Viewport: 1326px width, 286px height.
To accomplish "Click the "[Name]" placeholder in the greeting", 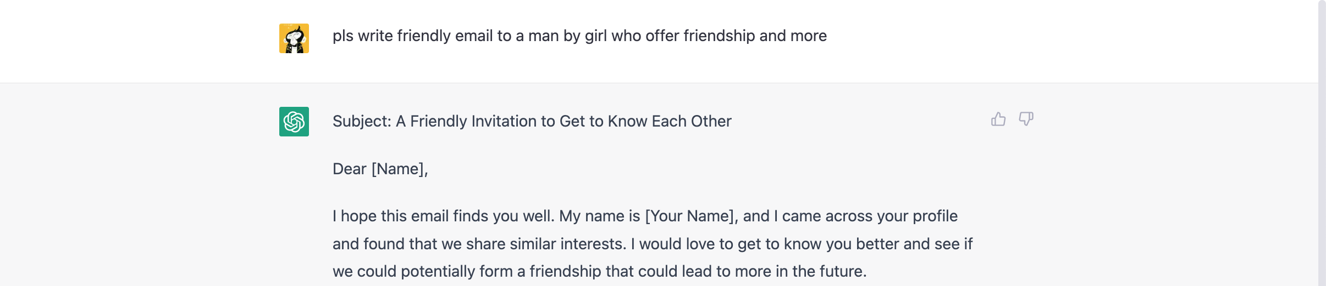I will coord(398,169).
